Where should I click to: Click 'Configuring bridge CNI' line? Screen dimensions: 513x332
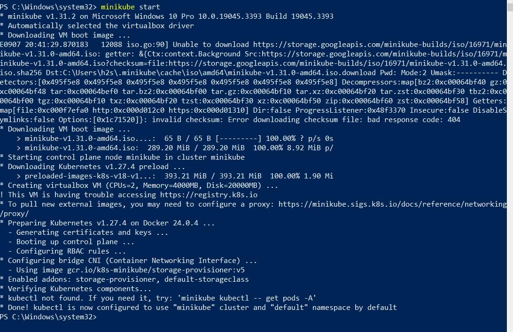129,261
